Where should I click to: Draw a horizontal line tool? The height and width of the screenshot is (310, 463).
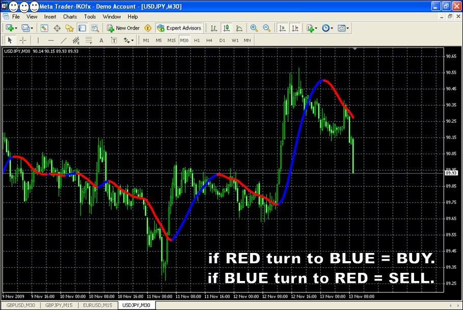click(51, 40)
